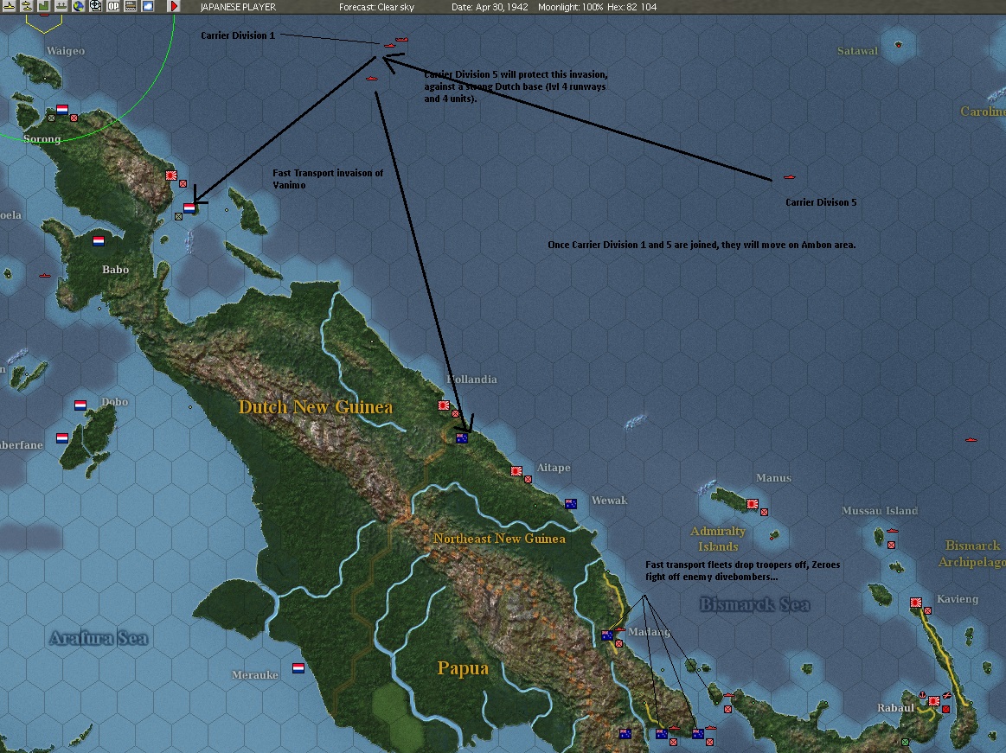Click the crosshair target toolbar icon
Viewport: 1006px width, 753px height.
point(96,6)
